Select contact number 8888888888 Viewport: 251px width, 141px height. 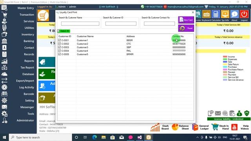click(179, 47)
